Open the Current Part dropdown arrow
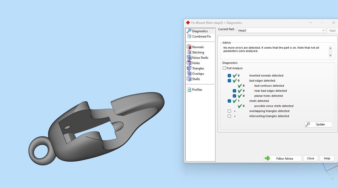 (x=323, y=30)
